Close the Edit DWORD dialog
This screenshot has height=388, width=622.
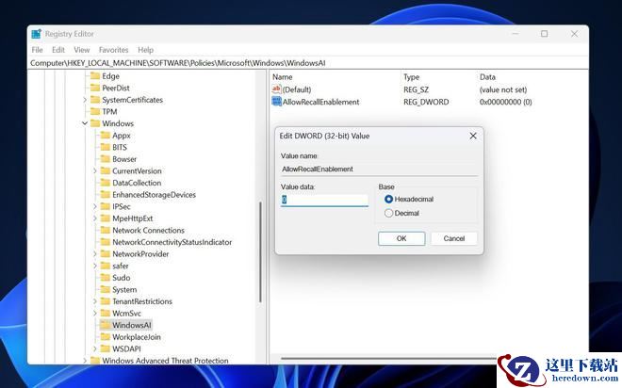coord(472,136)
